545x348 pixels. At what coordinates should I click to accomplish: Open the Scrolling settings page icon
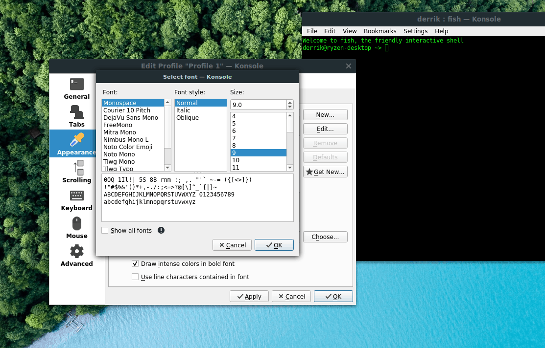tap(78, 168)
